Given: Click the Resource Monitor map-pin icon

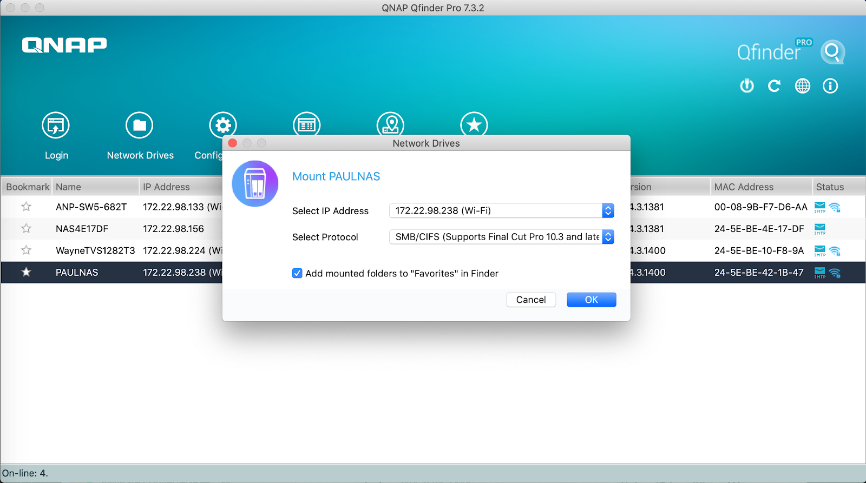Looking at the screenshot, I should click(x=390, y=124).
